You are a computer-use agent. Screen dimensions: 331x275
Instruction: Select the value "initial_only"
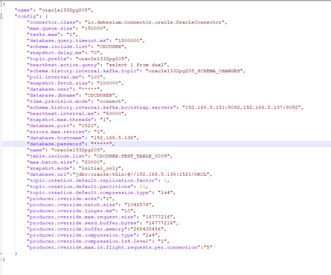100,169
